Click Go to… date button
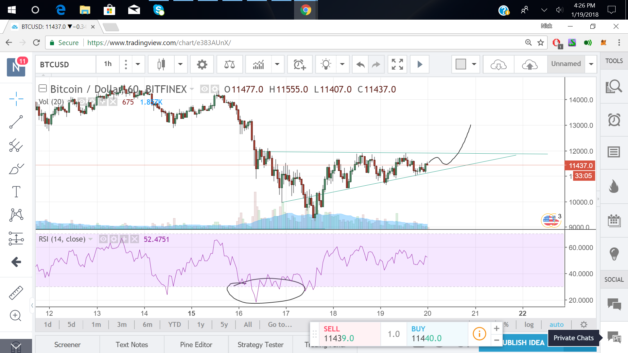The image size is (628, 353). tap(280, 325)
